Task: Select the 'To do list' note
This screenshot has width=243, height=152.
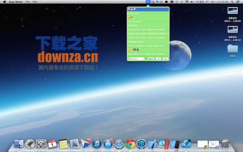Action: pyautogui.click(x=148, y=26)
